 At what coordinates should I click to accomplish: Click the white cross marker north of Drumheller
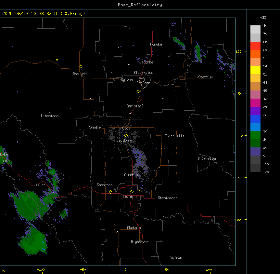[199, 122]
